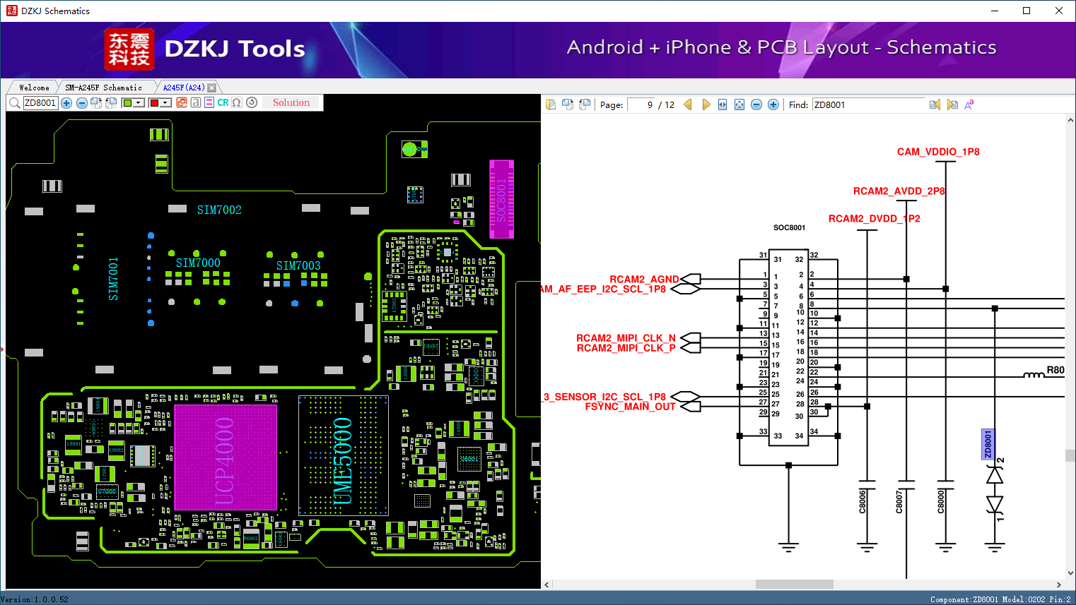Zoom in on the schematic

point(773,104)
